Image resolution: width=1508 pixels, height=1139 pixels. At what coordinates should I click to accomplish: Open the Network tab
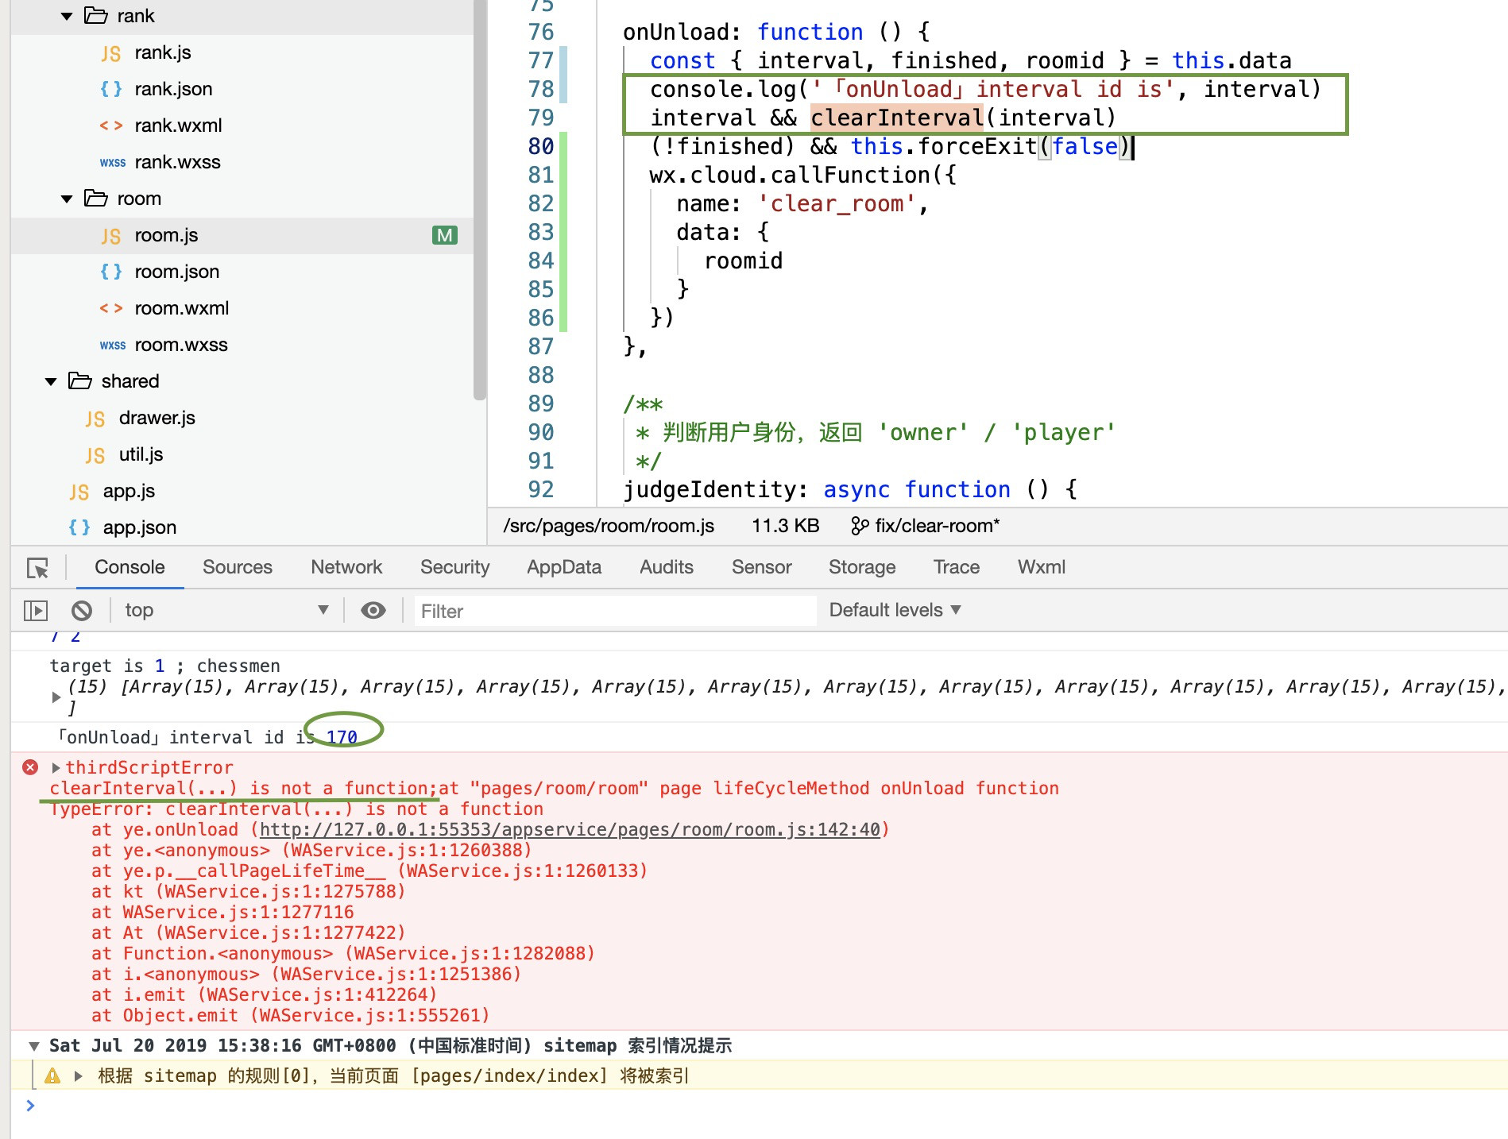click(346, 567)
